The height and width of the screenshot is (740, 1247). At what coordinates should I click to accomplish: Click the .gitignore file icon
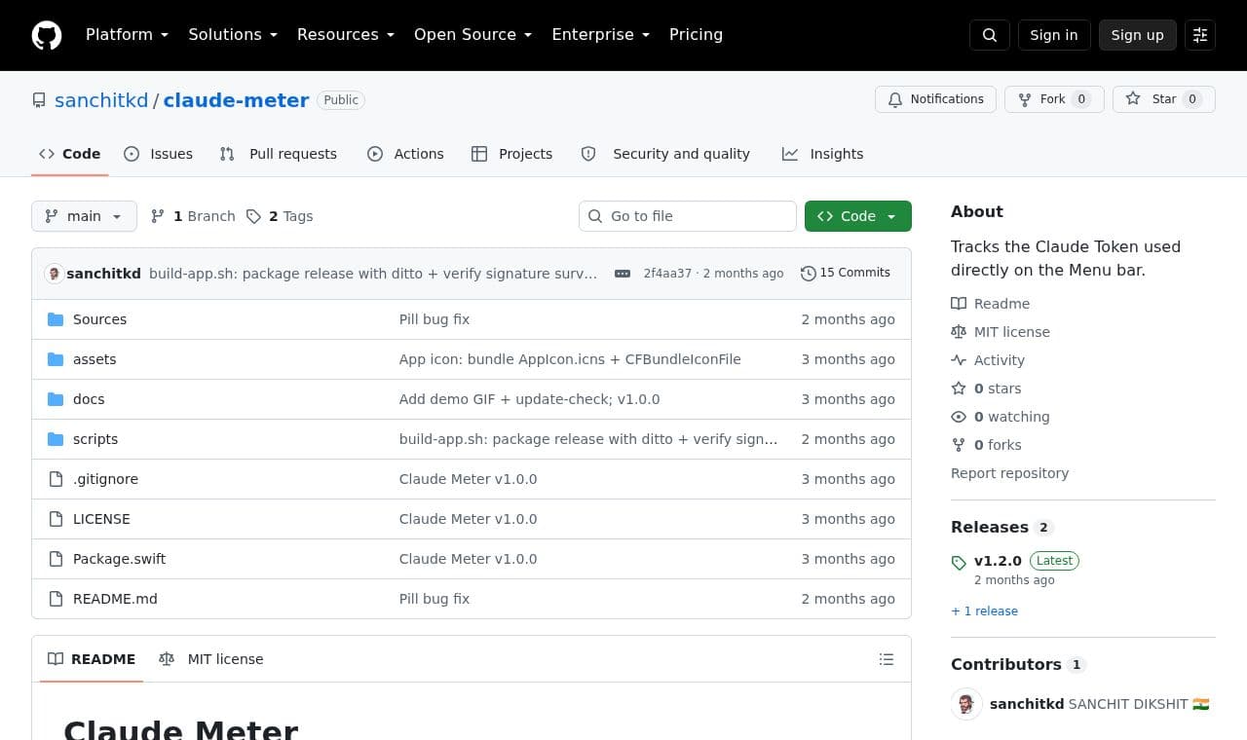point(56,479)
